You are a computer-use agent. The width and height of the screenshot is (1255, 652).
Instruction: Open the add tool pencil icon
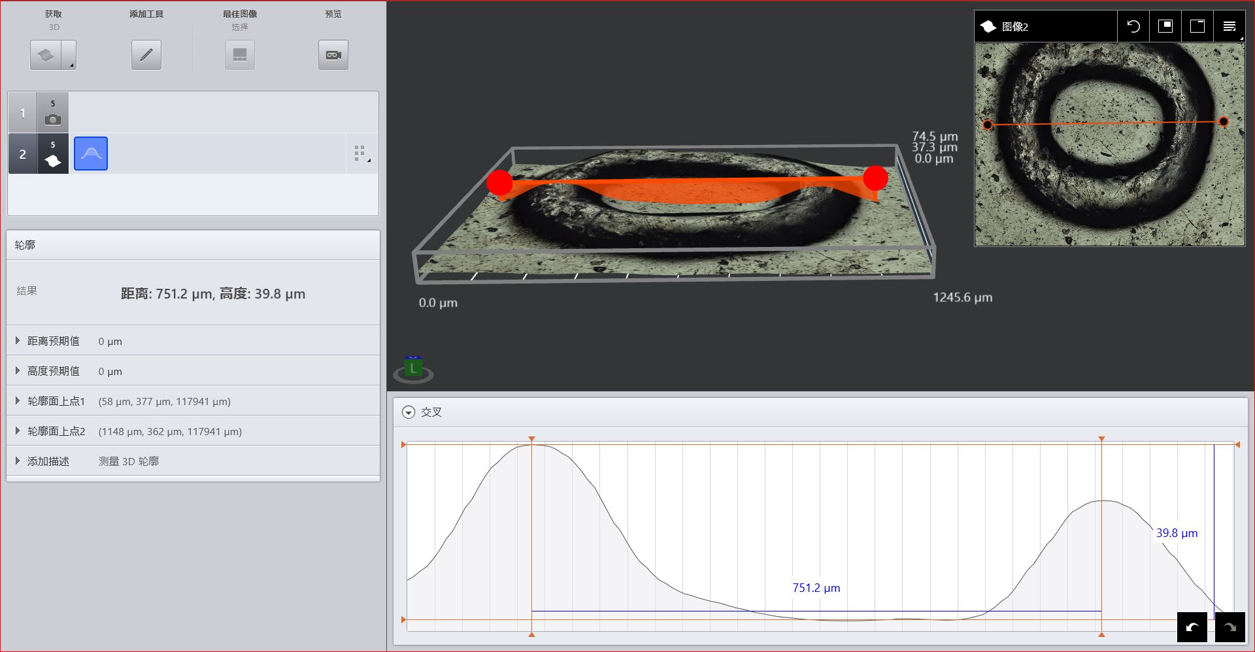[x=146, y=55]
